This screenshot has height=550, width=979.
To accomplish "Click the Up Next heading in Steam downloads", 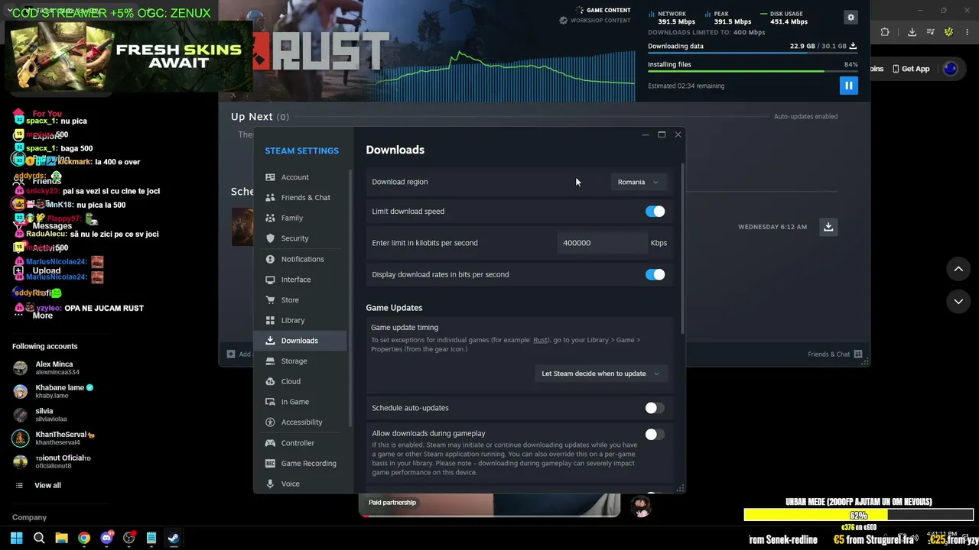I will pos(252,116).
